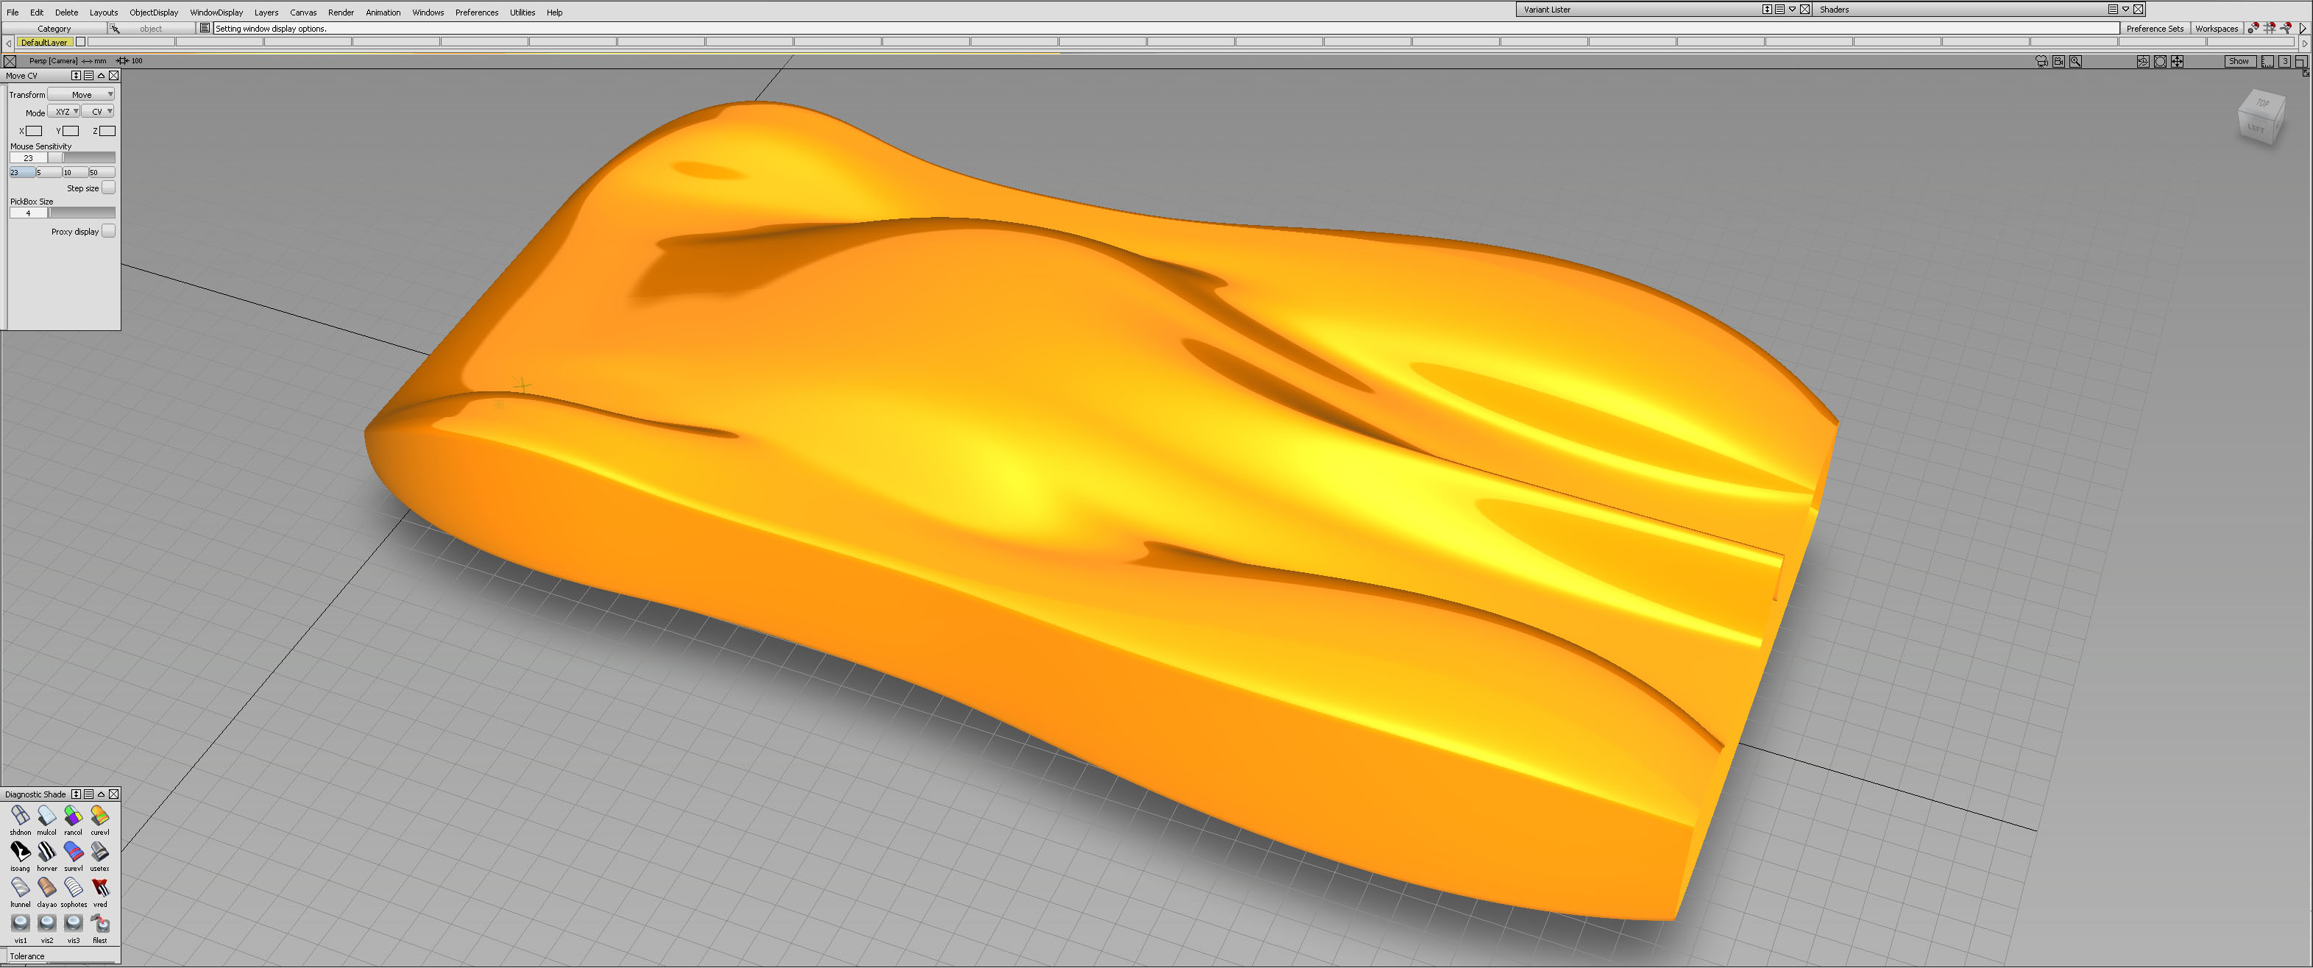Choose the clayao shading mode
The height and width of the screenshot is (968, 2313).
[x=46, y=887]
